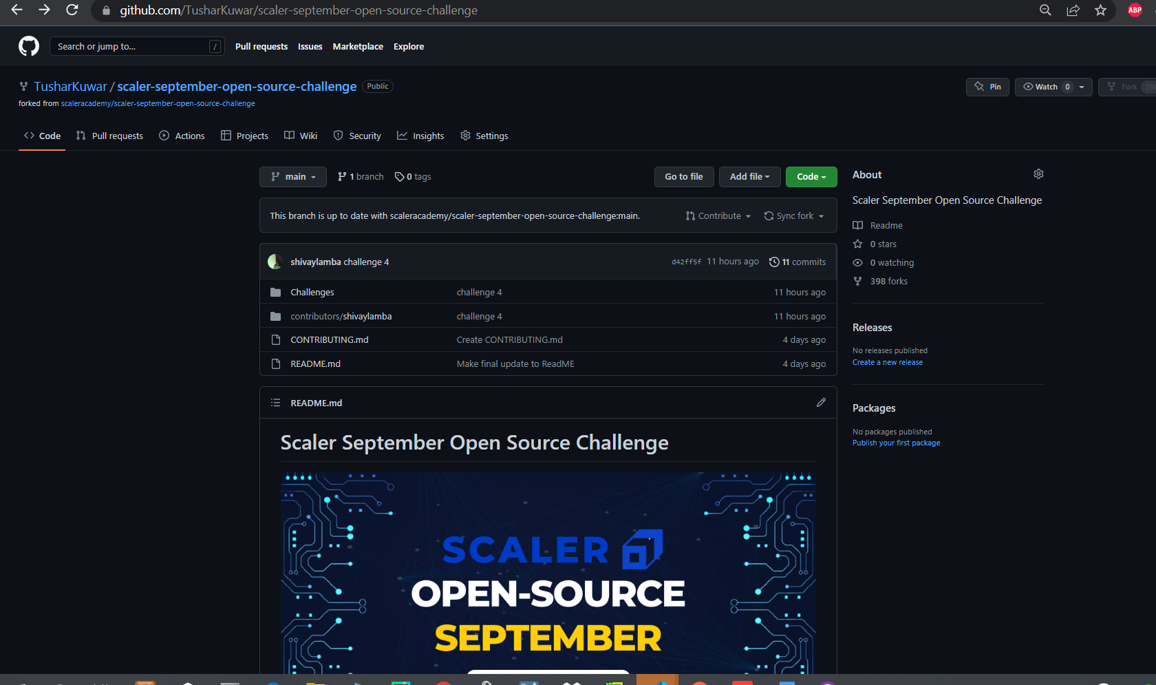The image size is (1156, 685).
Task: Click the Go to file button
Action: pyautogui.click(x=683, y=177)
